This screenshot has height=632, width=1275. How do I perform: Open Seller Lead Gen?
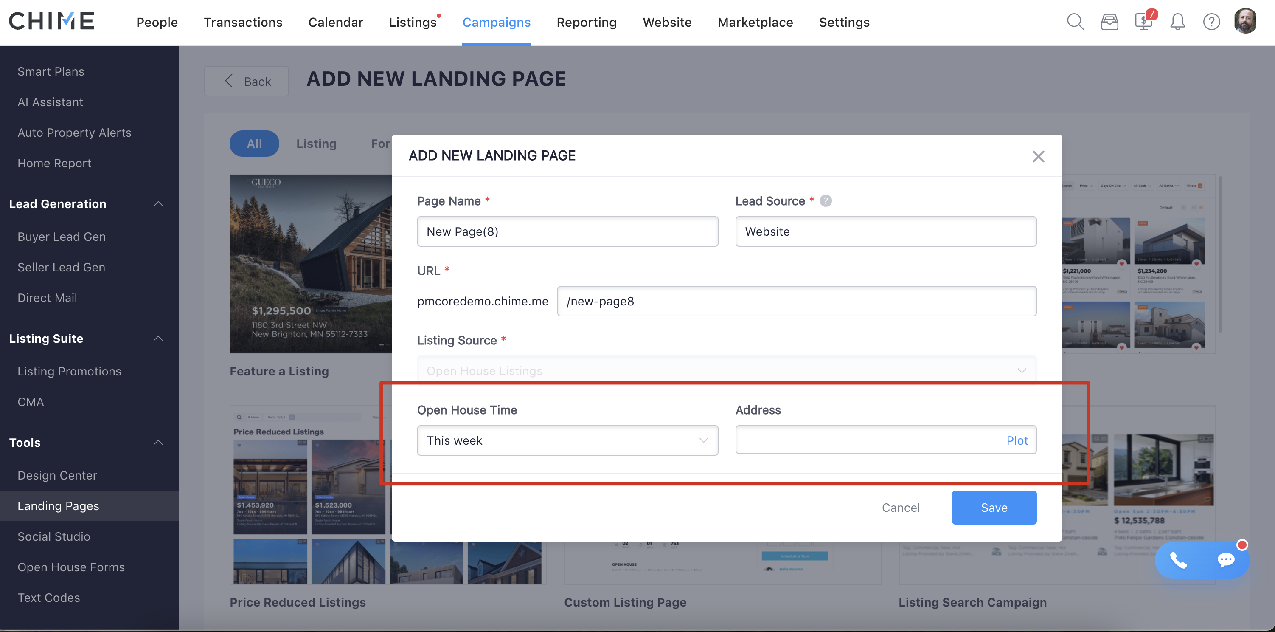(x=62, y=268)
